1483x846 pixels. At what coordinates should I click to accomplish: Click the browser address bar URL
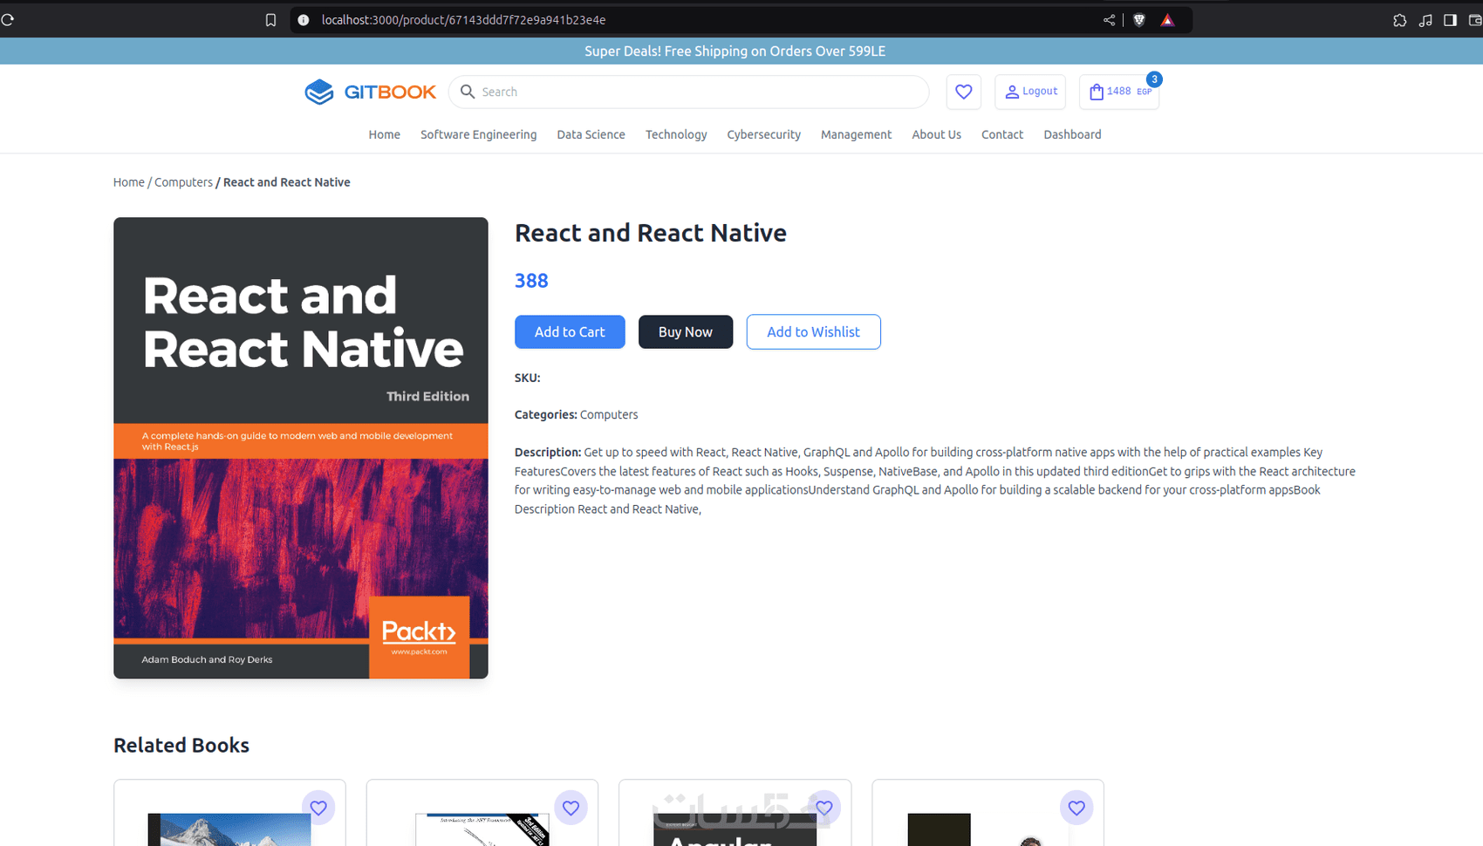point(463,20)
